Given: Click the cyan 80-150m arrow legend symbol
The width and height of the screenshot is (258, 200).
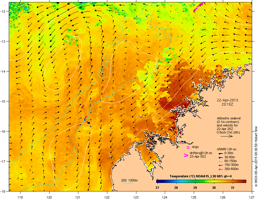Looking at the screenshot, I should [x=220, y=161].
